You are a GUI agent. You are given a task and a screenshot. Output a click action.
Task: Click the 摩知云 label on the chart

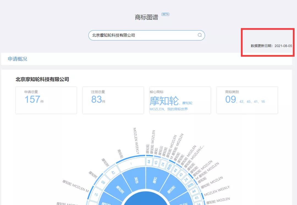tap(160, 149)
